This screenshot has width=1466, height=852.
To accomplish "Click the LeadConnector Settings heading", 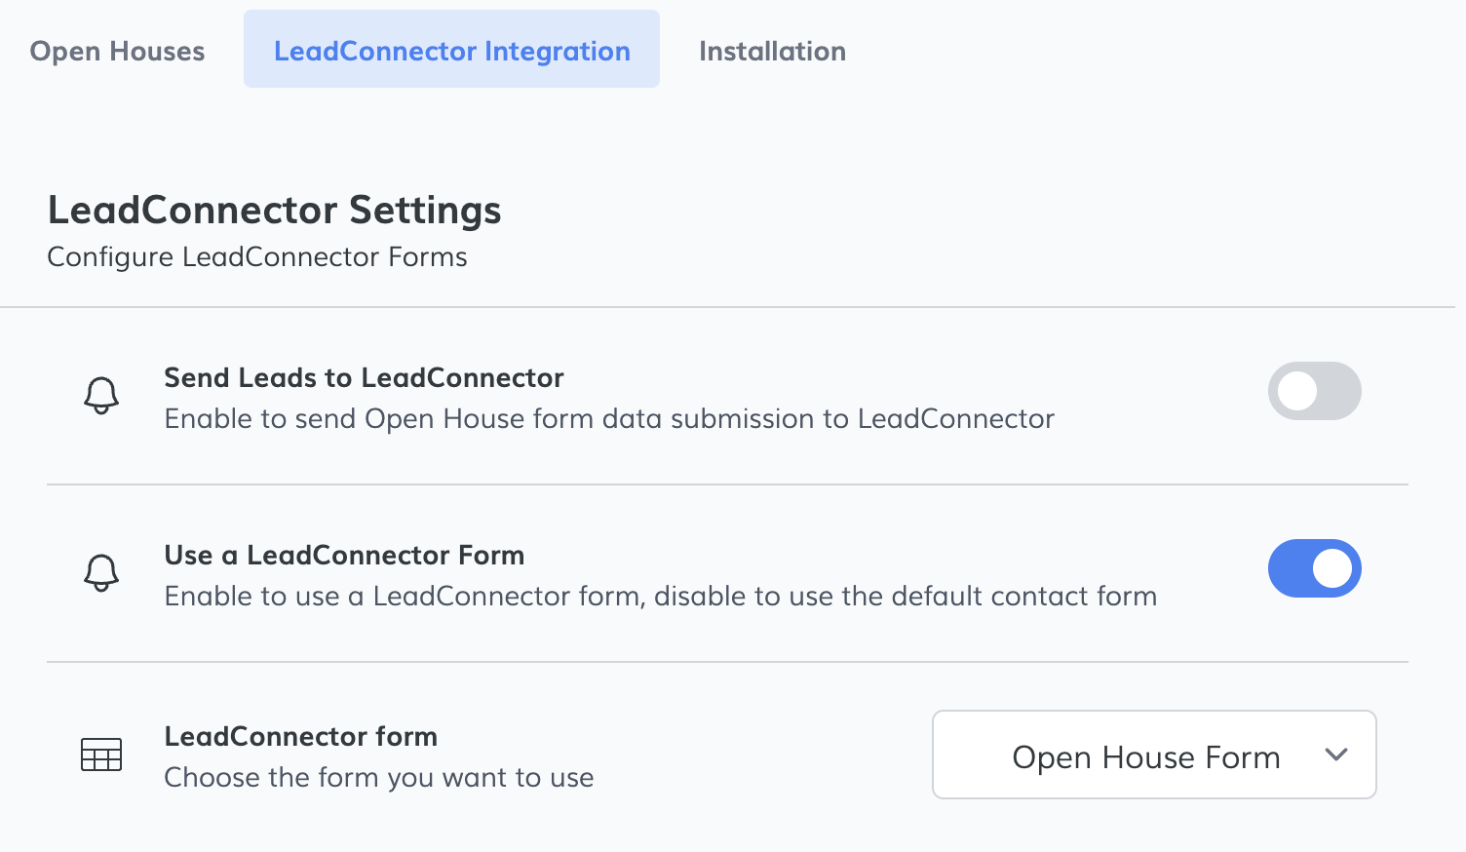I will 274,210.
